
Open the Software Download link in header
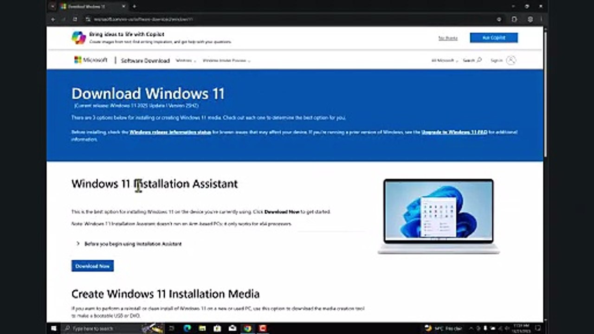pos(145,61)
